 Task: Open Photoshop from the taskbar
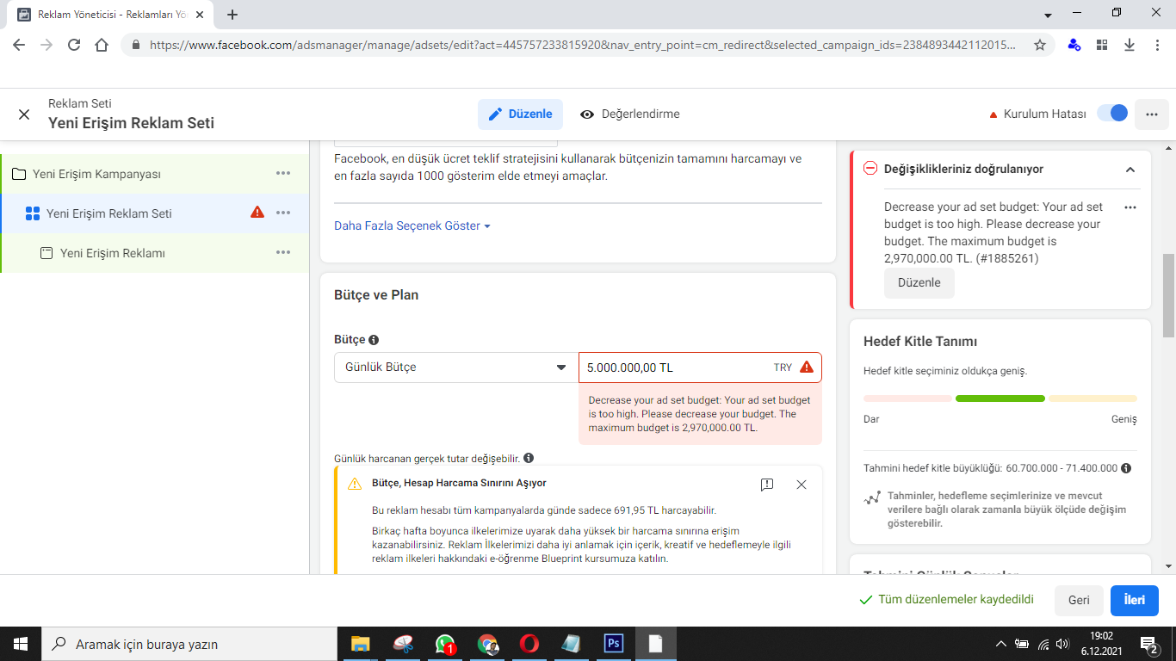[x=614, y=644]
